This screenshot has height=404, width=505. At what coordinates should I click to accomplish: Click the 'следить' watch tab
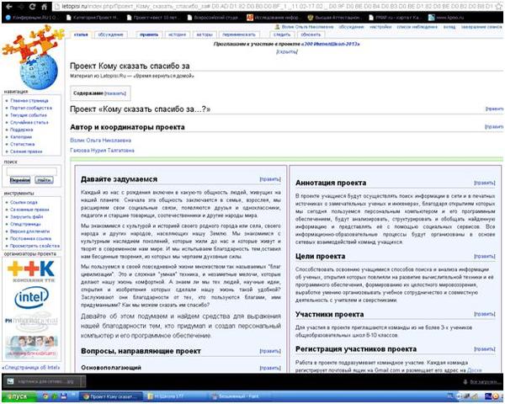pyautogui.click(x=282, y=35)
